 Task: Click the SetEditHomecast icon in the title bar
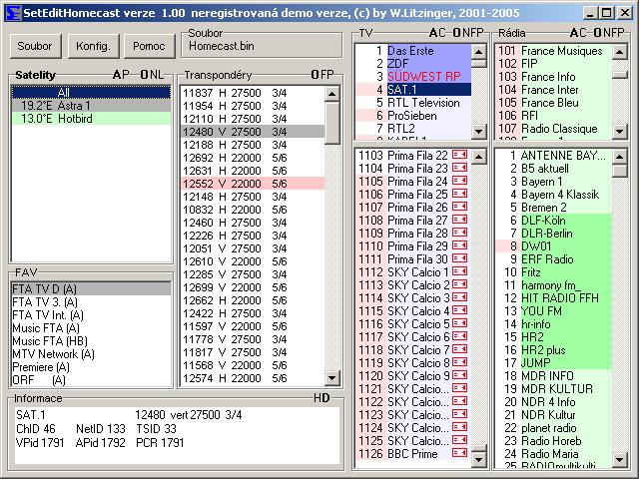click(13, 13)
